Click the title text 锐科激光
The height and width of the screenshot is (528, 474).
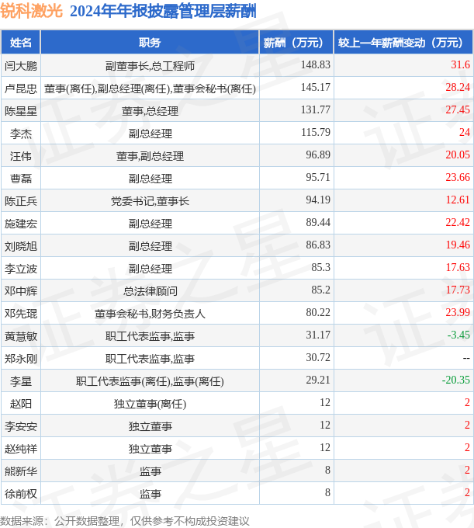(31, 11)
